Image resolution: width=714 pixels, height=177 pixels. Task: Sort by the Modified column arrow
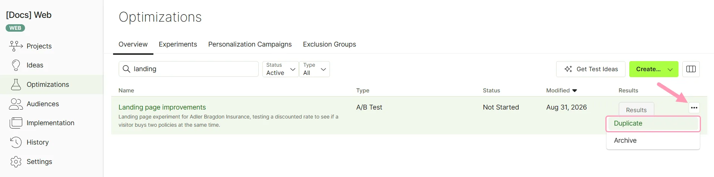point(574,91)
